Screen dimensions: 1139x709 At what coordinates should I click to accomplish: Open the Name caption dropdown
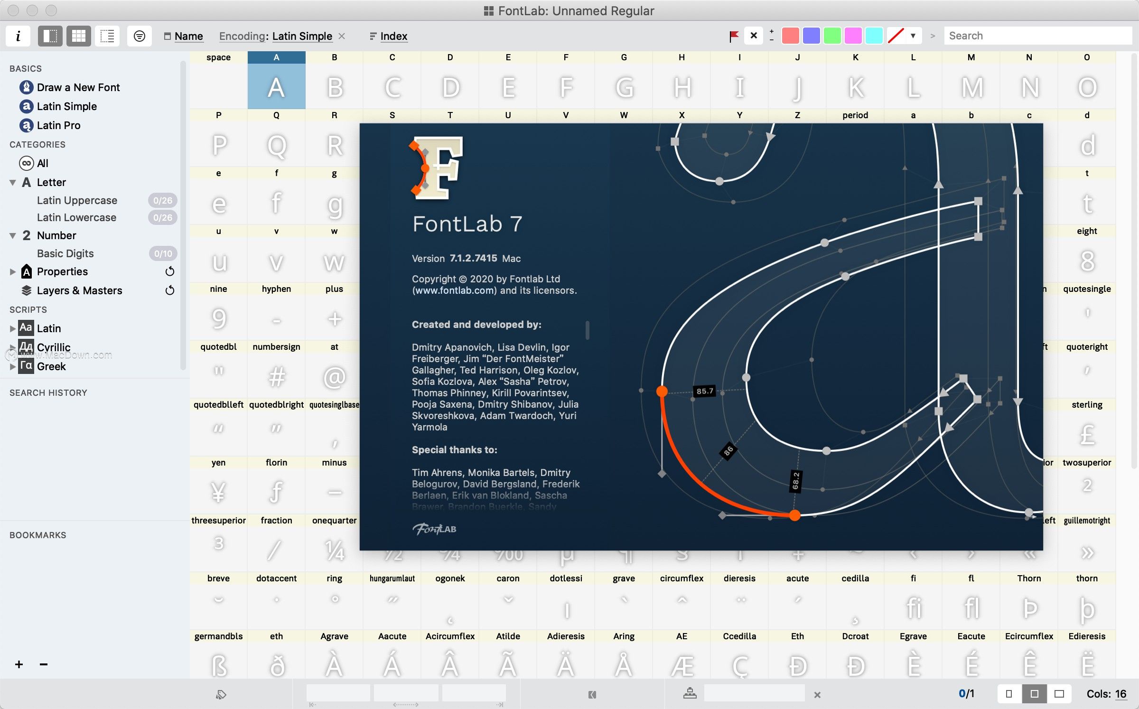188,36
